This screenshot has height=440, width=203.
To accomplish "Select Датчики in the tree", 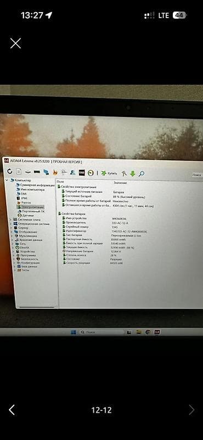I will [26, 215].
